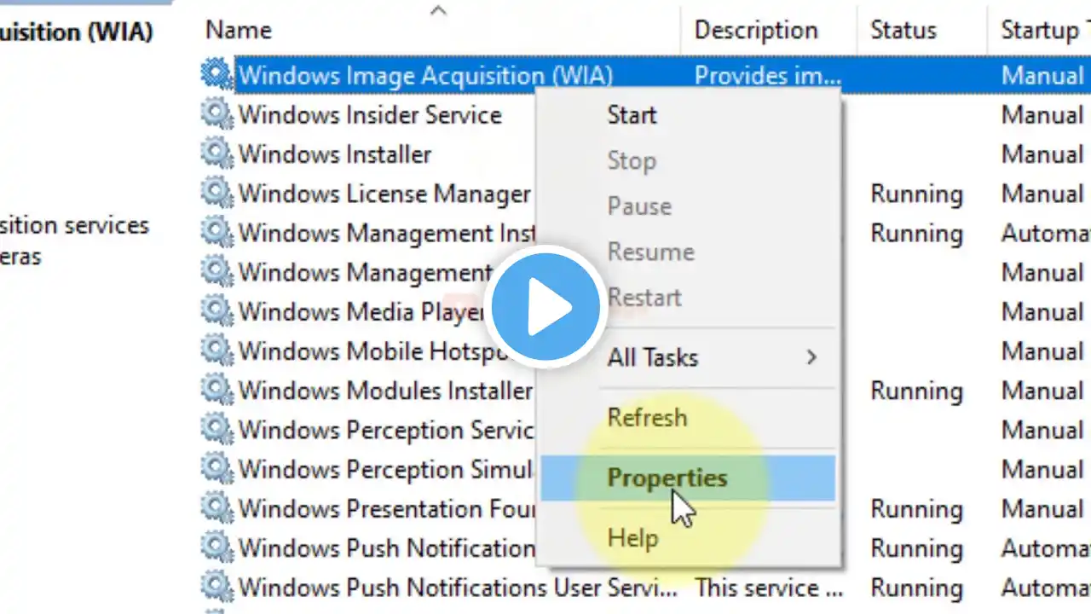Open Properties from the context menu
This screenshot has height=614, width=1091.
667,478
